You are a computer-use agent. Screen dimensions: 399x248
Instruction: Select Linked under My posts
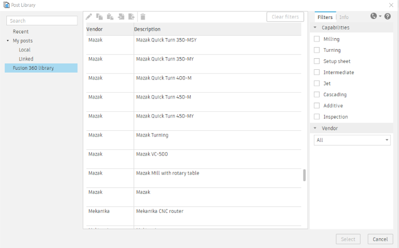(x=26, y=59)
